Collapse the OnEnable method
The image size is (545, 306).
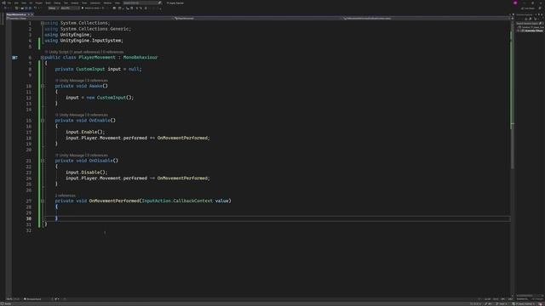click(43, 121)
